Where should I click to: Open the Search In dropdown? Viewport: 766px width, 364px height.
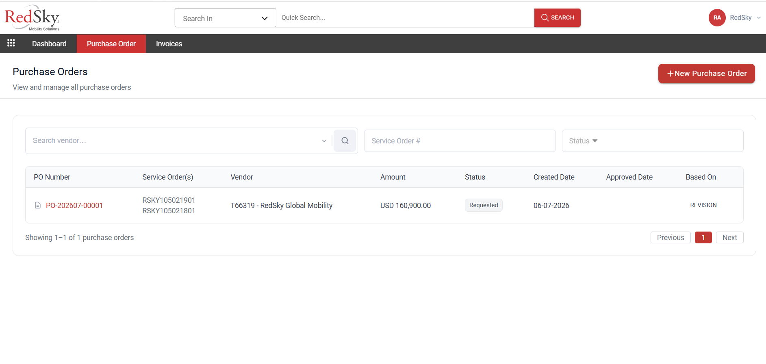pos(226,18)
